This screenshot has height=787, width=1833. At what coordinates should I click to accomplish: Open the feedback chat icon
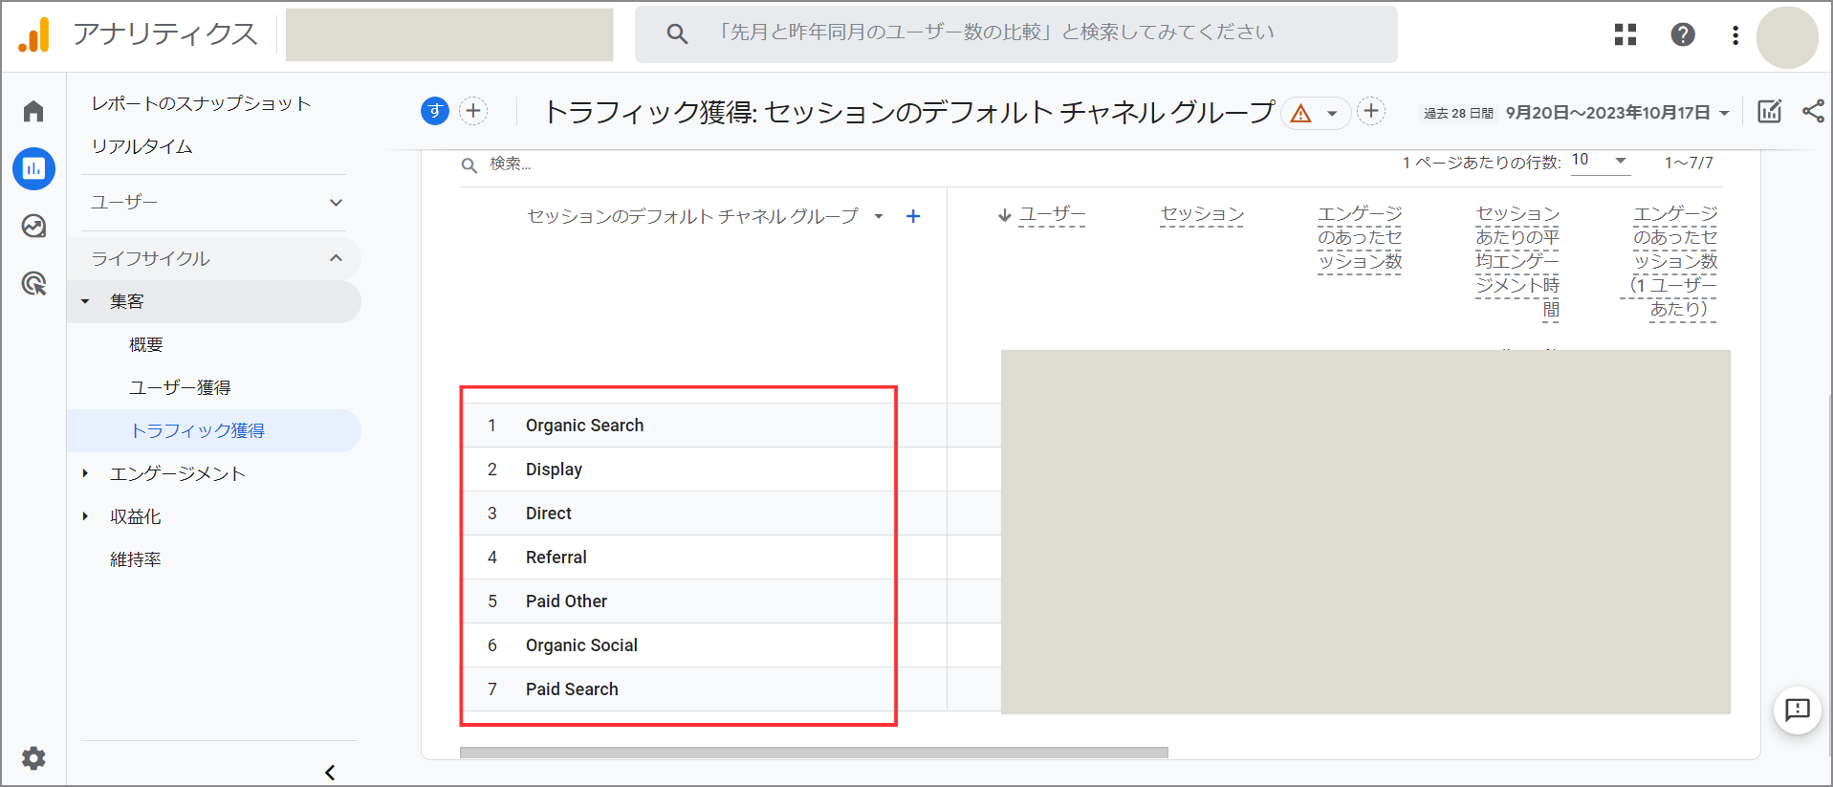point(1798,710)
